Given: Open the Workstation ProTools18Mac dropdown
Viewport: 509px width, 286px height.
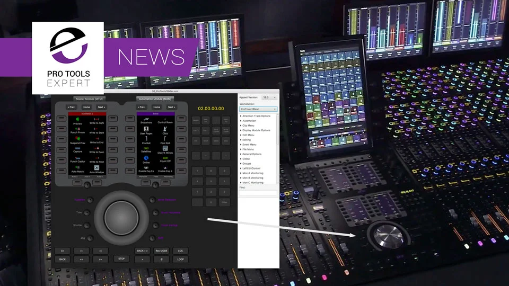Looking at the screenshot, I should 258,109.
